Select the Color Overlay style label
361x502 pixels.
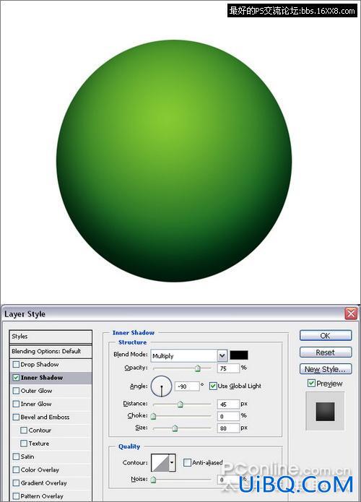pos(40,469)
